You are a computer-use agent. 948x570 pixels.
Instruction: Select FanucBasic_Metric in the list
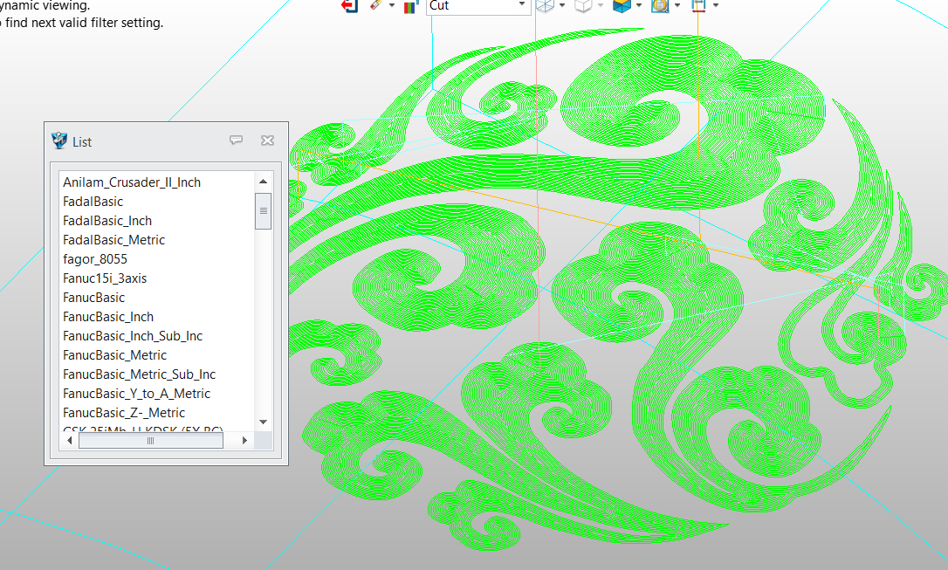[113, 355]
